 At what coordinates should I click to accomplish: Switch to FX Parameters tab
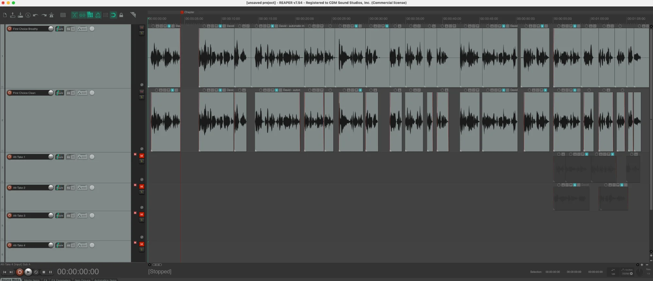(61, 280)
